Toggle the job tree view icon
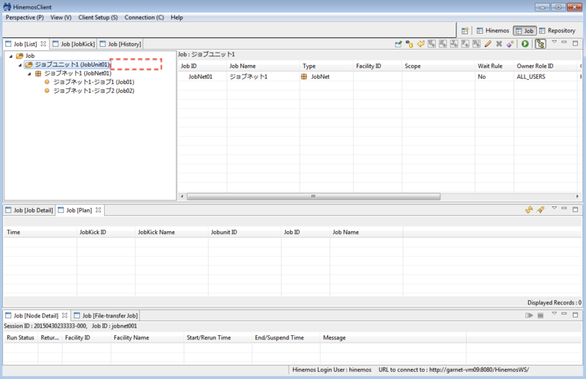This screenshot has height=379, width=586. coord(541,44)
